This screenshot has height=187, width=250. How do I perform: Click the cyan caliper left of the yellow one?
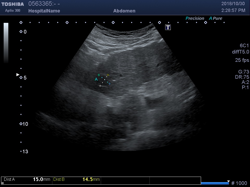click(99, 75)
